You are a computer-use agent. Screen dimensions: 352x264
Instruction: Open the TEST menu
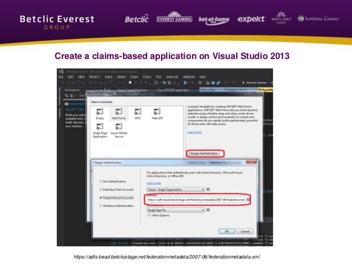(158, 77)
